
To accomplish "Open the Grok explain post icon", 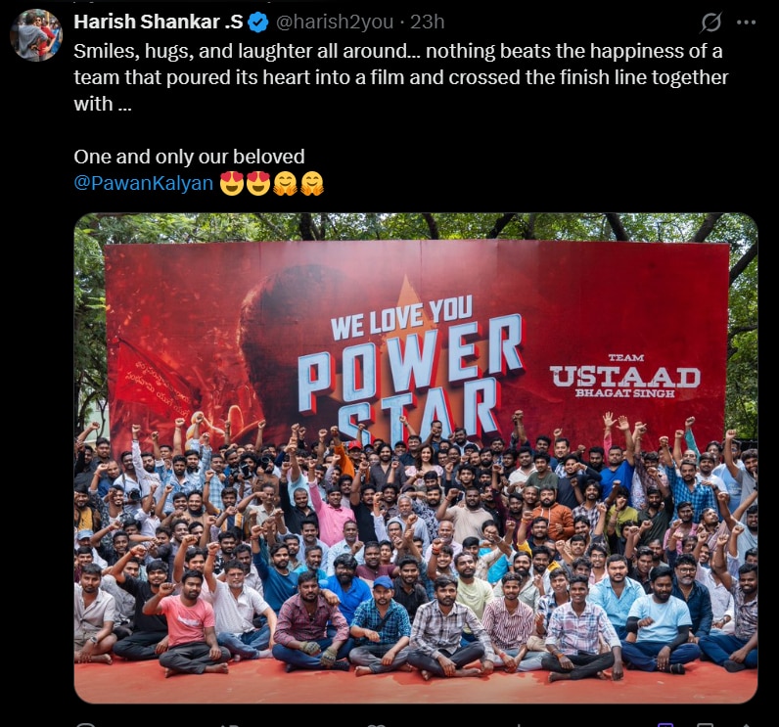I will click(710, 23).
